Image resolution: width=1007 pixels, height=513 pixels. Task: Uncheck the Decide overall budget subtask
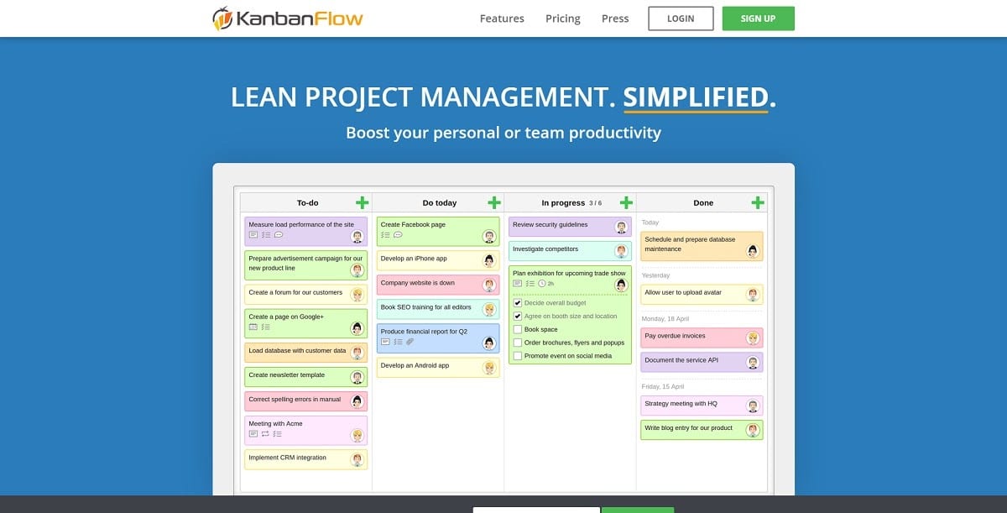coord(518,303)
